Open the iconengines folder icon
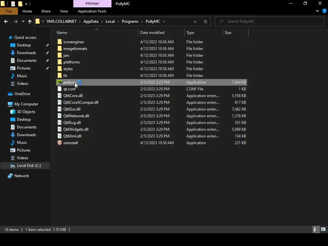The image size is (328, 246). click(60, 42)
